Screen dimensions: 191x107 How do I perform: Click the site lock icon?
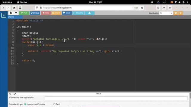tap(41, 8)
